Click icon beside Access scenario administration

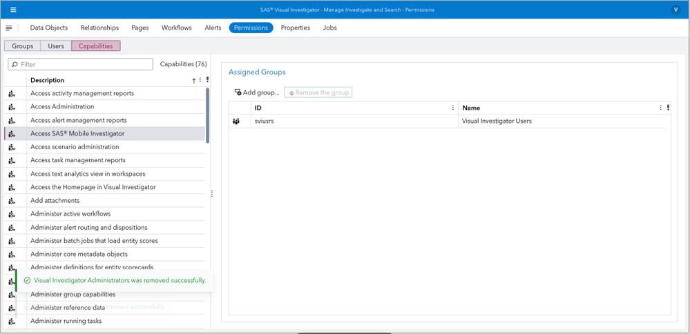pos(12,147)
